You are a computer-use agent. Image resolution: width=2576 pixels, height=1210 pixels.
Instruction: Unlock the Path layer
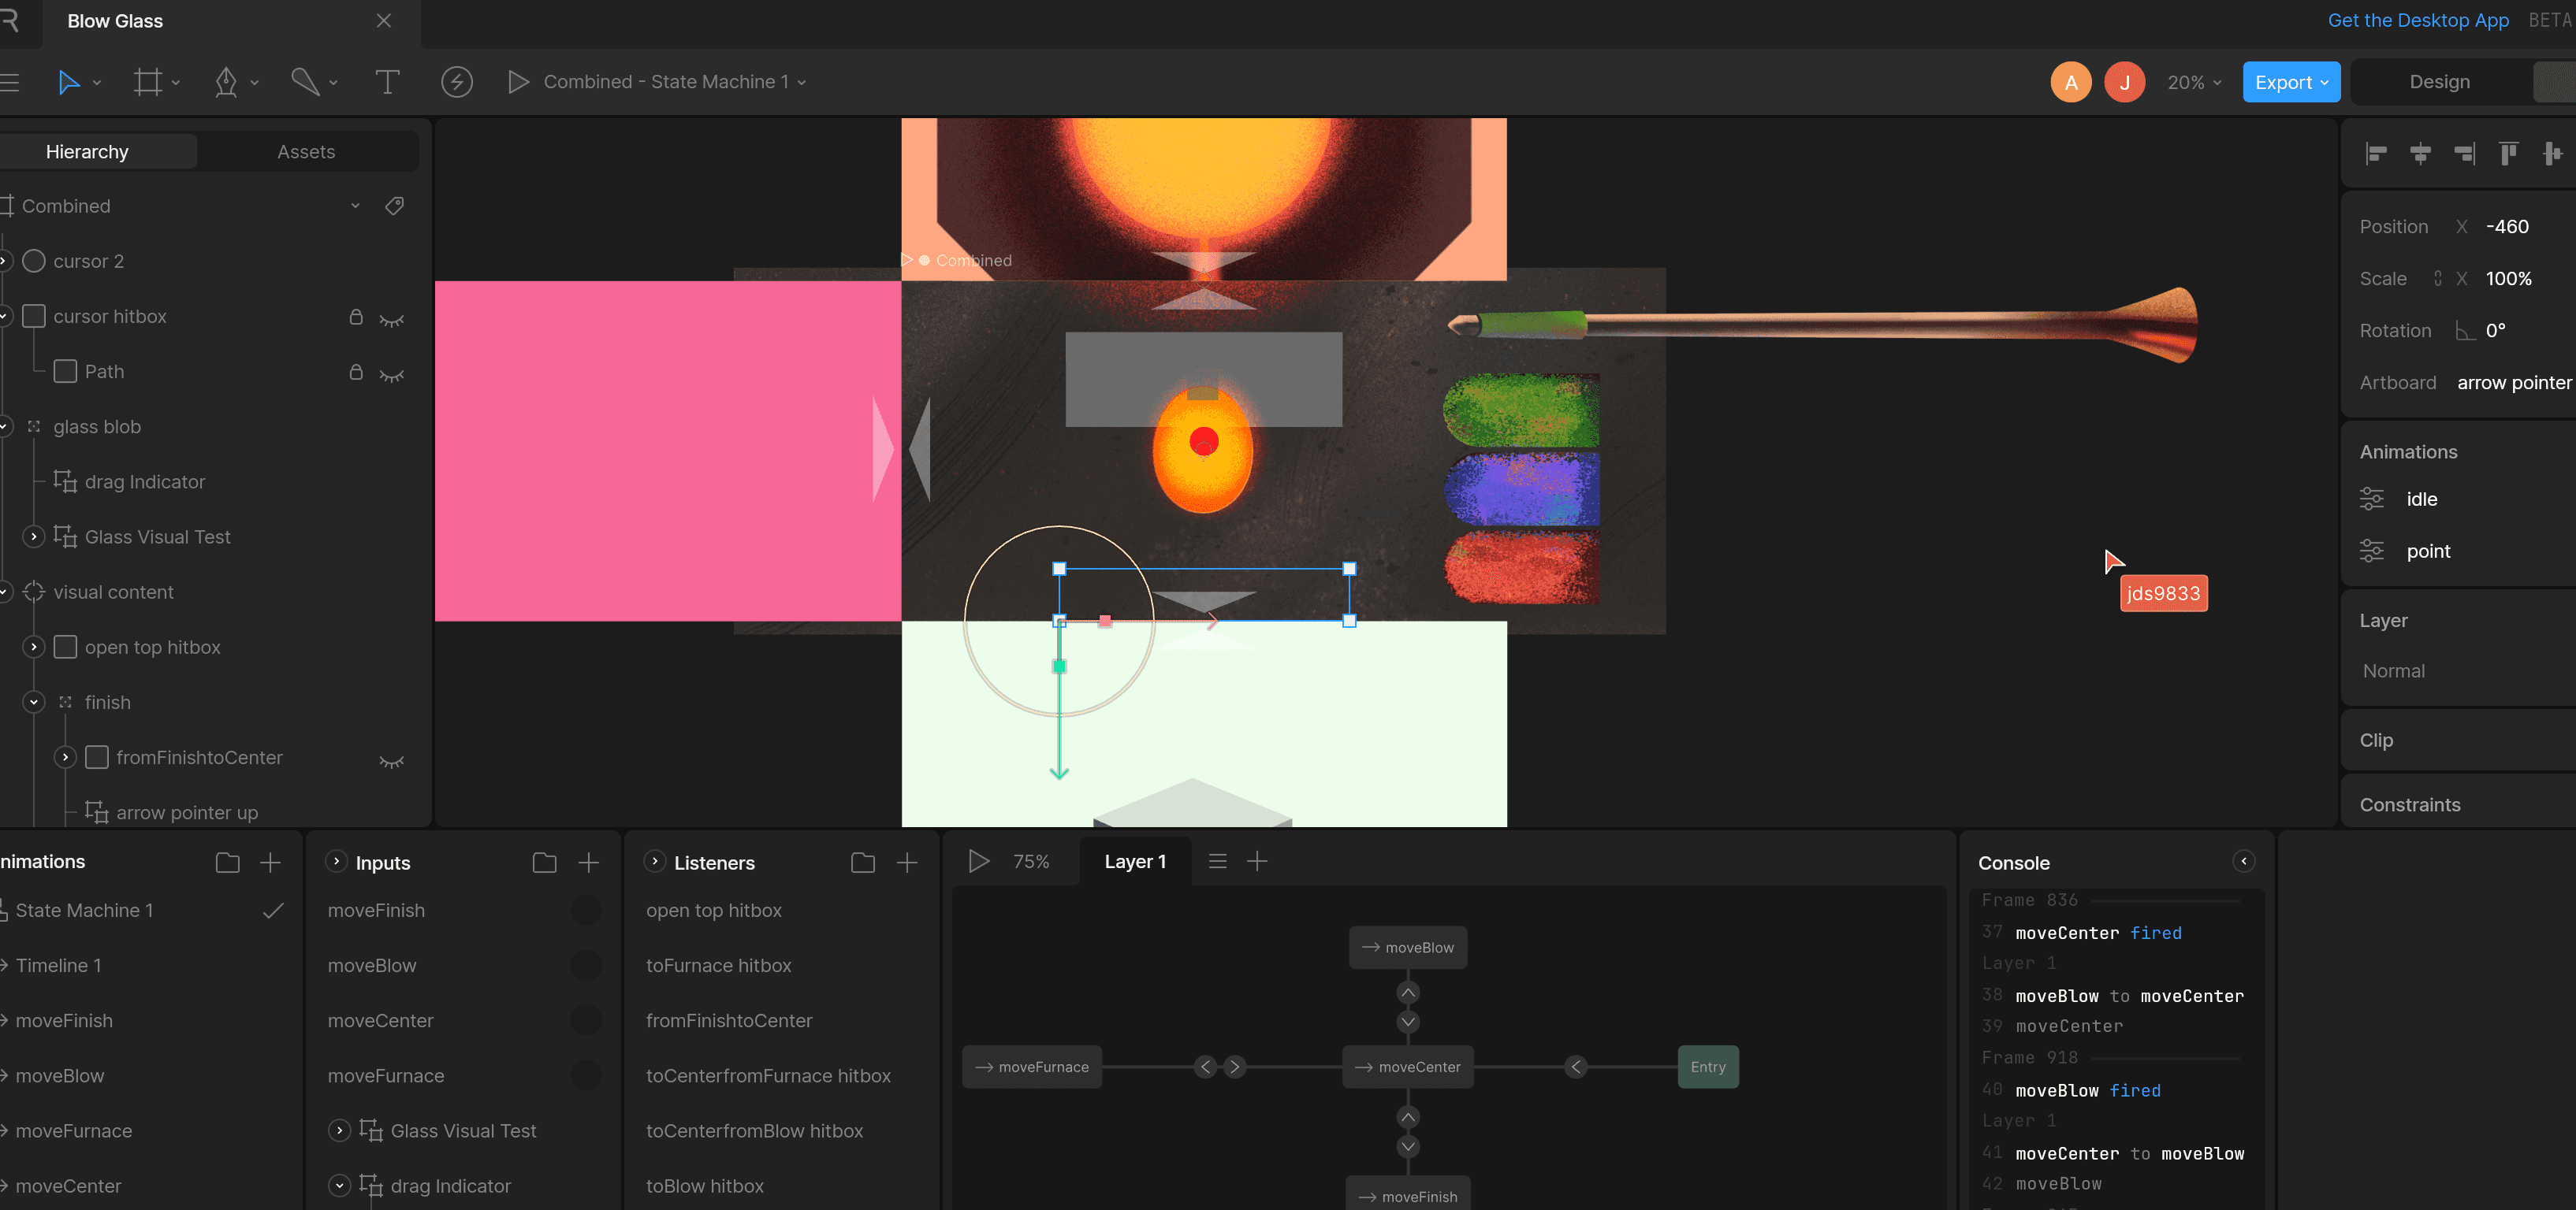pos(355,372)
